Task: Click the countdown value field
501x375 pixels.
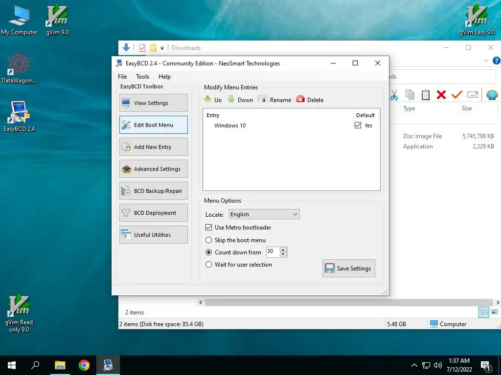Action: coord(273,252)
